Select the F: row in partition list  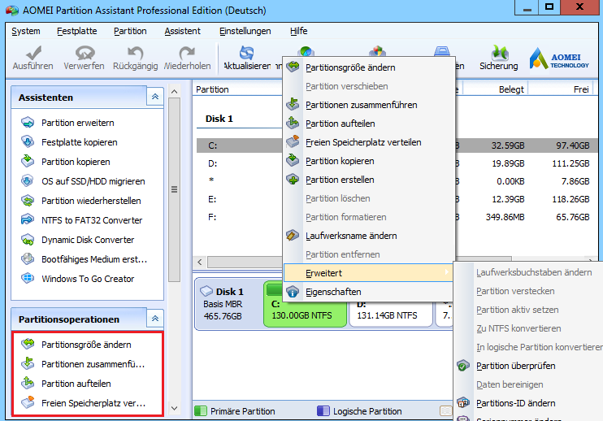click(x=397, y=217)
